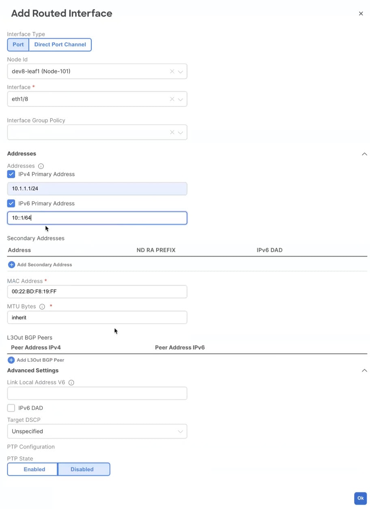370x509 pixels.
Task: Click the plus icon for Add L3Out BGP Peer
Action: (11, 360)
